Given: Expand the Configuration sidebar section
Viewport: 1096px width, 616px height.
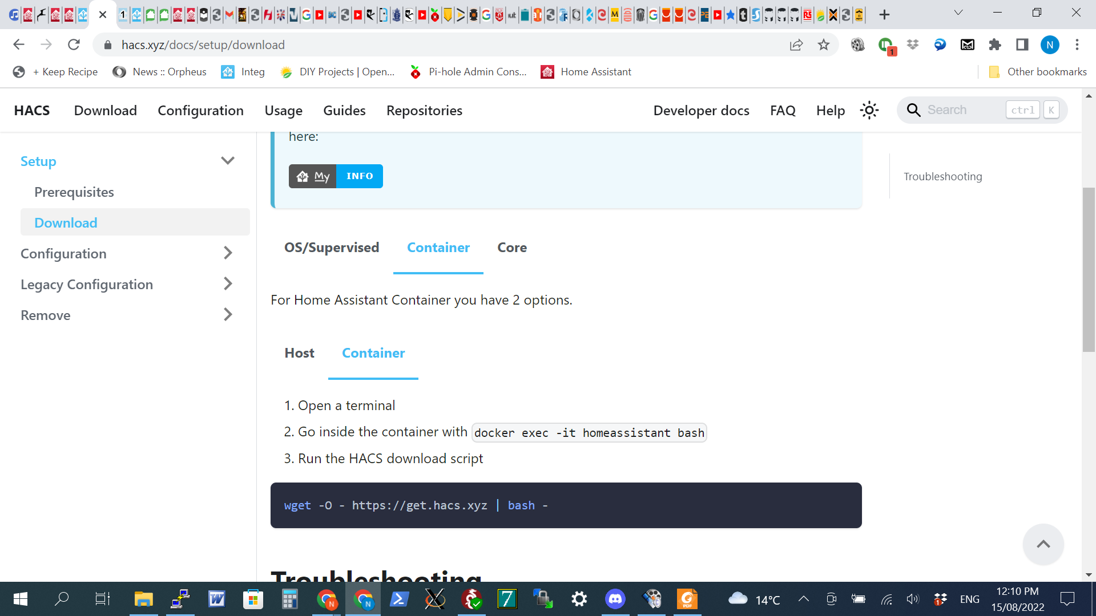Looking at the screenshot, I should point(228,253).
